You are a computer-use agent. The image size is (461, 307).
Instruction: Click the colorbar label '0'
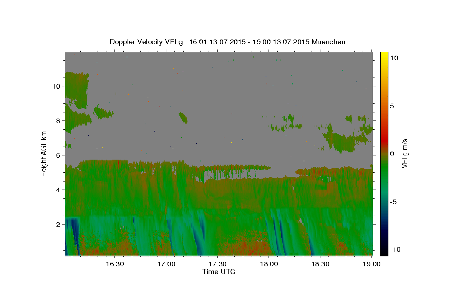[392, 153]
